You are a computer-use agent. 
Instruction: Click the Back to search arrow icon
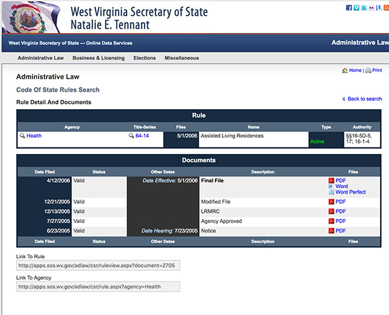coord(344,99)
